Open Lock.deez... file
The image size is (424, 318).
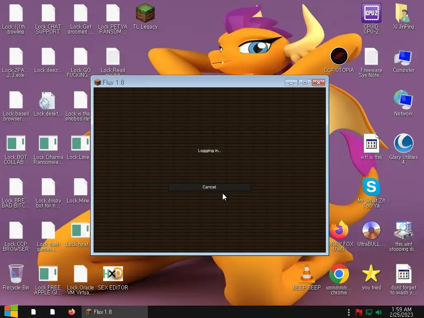pyautogui.click(x=48, y=60)
